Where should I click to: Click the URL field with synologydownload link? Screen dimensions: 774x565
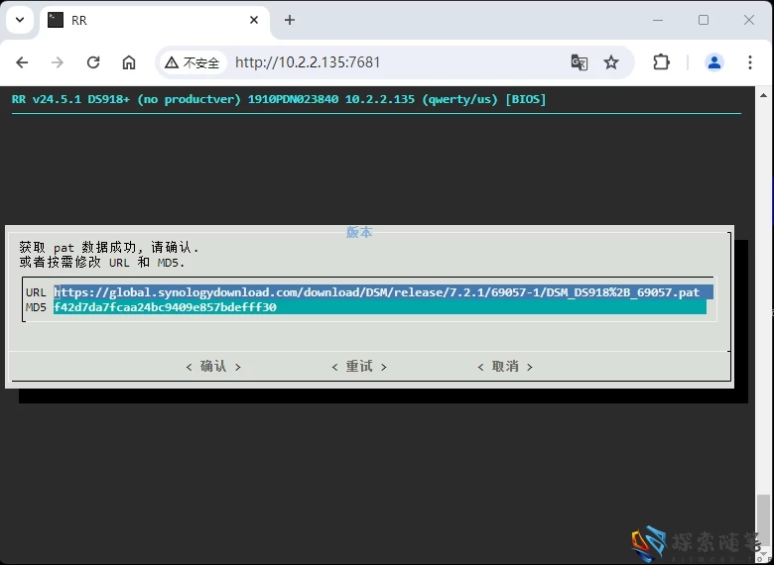click(383, 292)
